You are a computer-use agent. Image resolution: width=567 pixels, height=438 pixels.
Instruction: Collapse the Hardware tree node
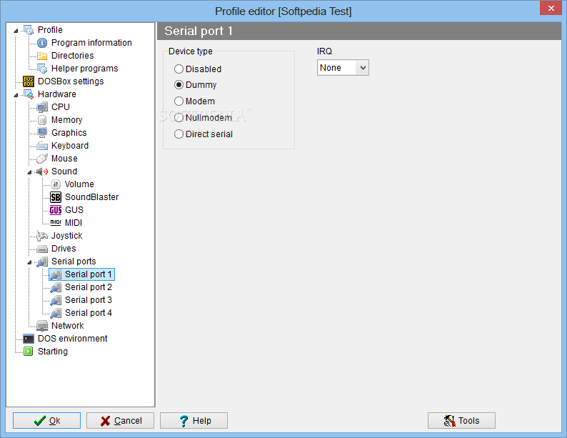(16, 95)
